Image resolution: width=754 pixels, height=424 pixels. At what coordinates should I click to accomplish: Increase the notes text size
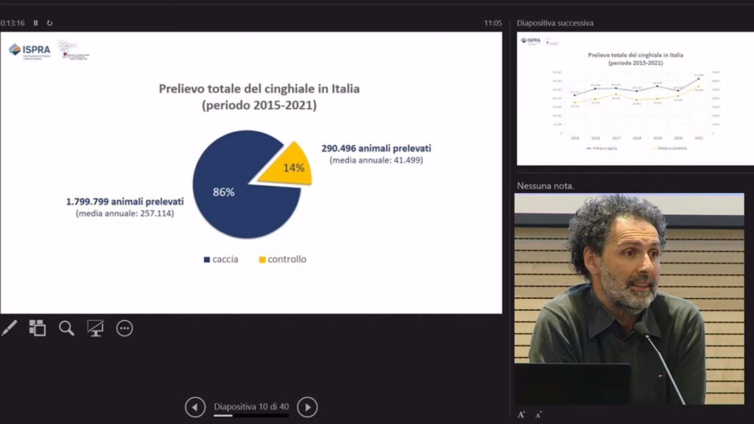[x=521, y=414]
